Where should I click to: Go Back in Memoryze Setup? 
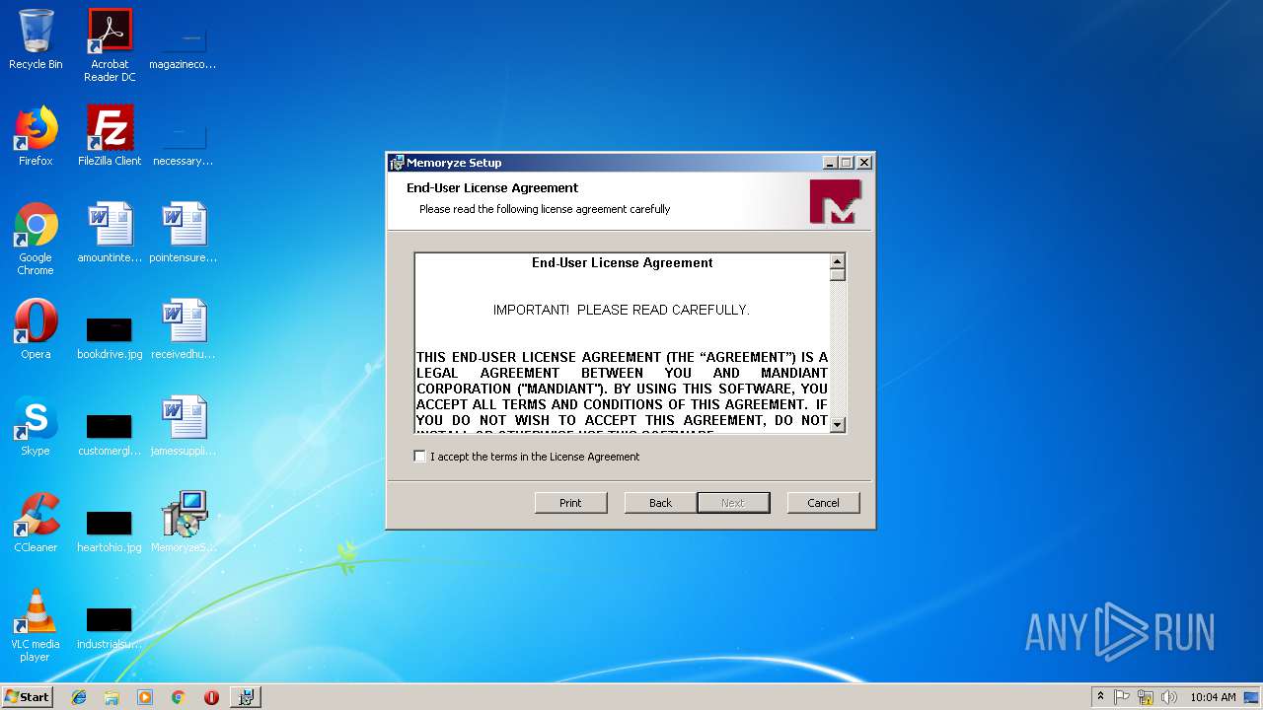tap(660, 503)
